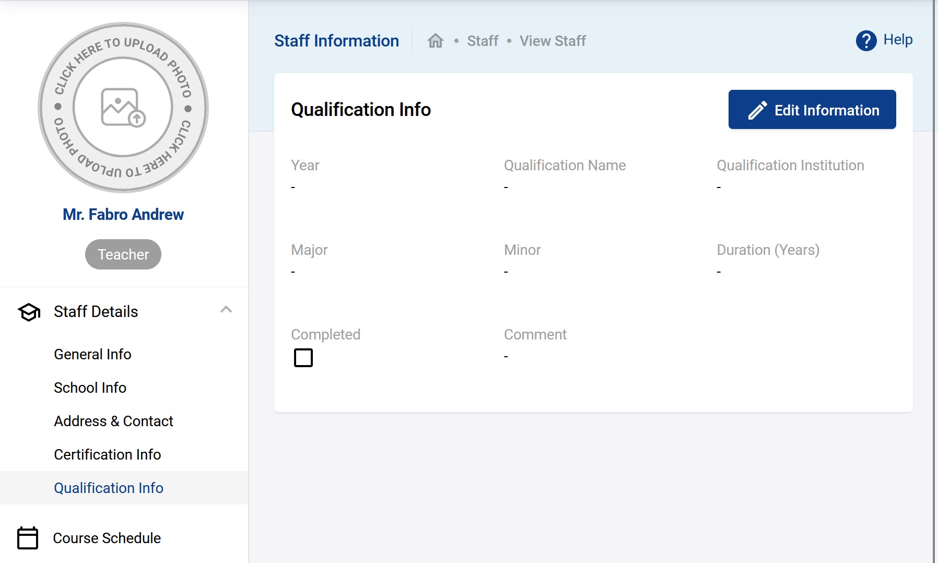Screen dimensions: 938x563
Task: Click the home icon in breadcrumb
Action: [x=435, y=41]
